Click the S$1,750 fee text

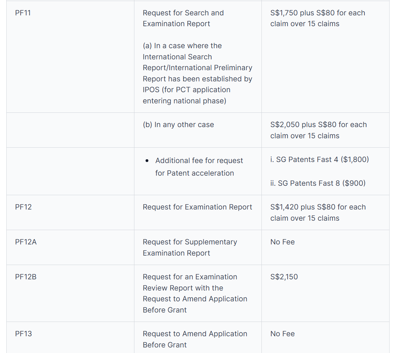pyautogui.click(x=317, y=18)
